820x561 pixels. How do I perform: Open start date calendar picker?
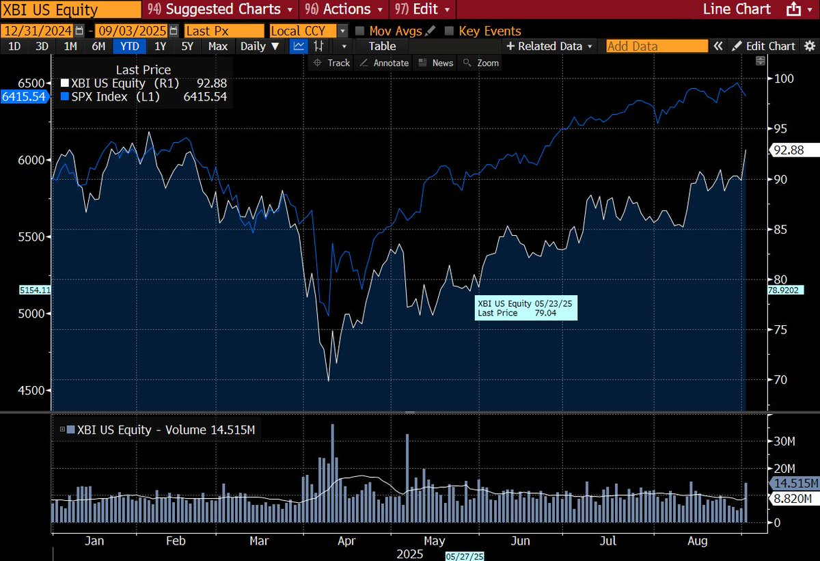click(x=81, y=31)
